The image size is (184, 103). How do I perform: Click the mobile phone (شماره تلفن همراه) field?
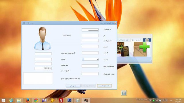[x=90, y=74]
